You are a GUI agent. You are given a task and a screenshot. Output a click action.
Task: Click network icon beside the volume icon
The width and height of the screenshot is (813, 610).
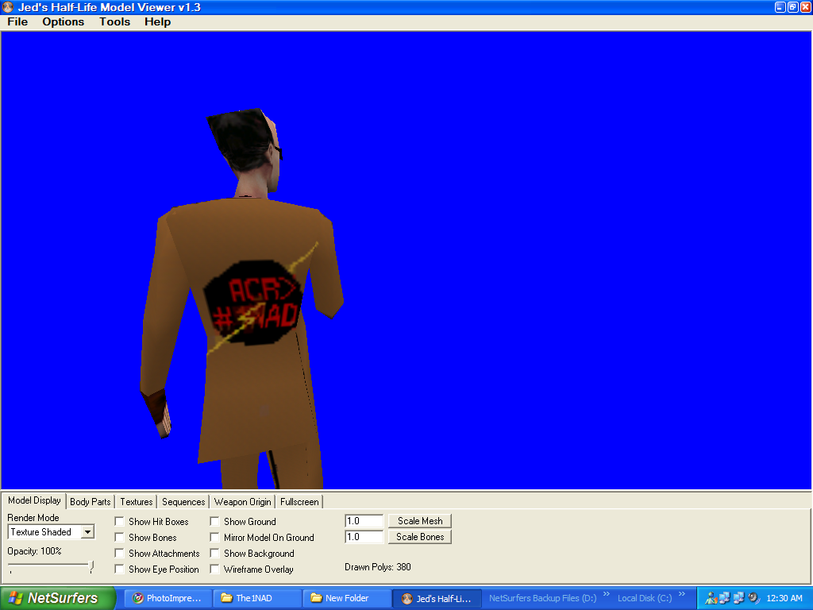pyautogui.click(x=738, y=598)
